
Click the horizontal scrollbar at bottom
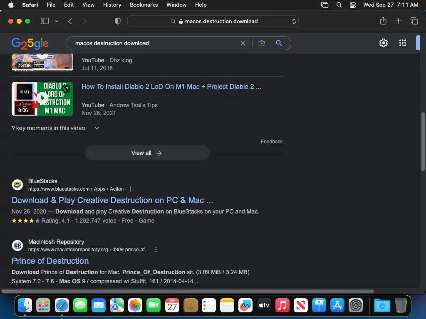[x=188, y=291]
